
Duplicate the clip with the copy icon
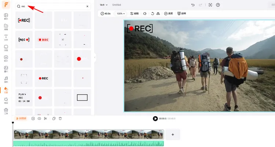tap(54, 118)
